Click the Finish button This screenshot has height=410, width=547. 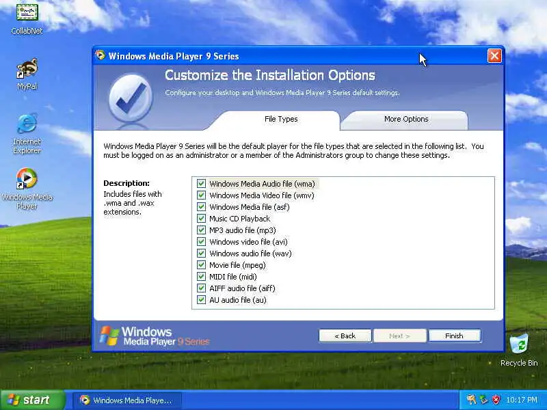click(454, 336)
